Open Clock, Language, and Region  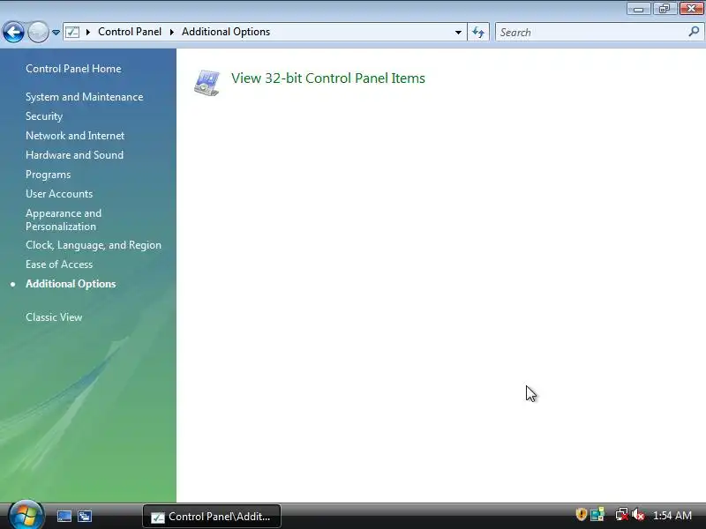tap(94, 245)
